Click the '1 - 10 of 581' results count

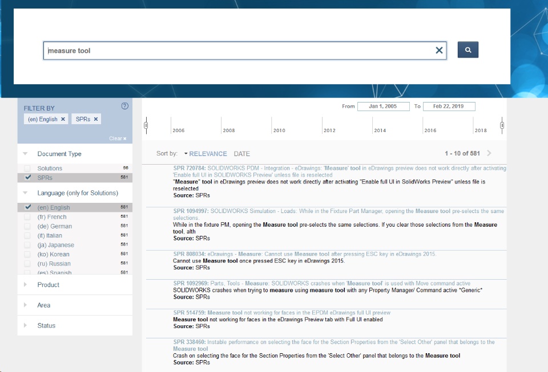point(462,153)
